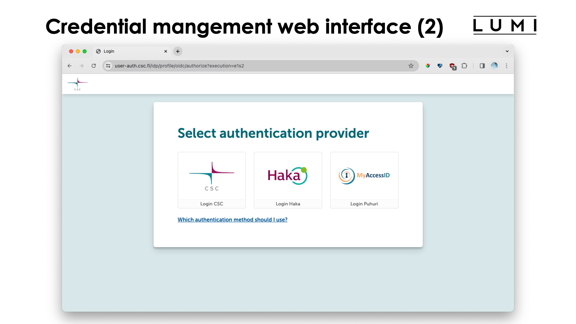Click the red close window button

click(71, 51)
